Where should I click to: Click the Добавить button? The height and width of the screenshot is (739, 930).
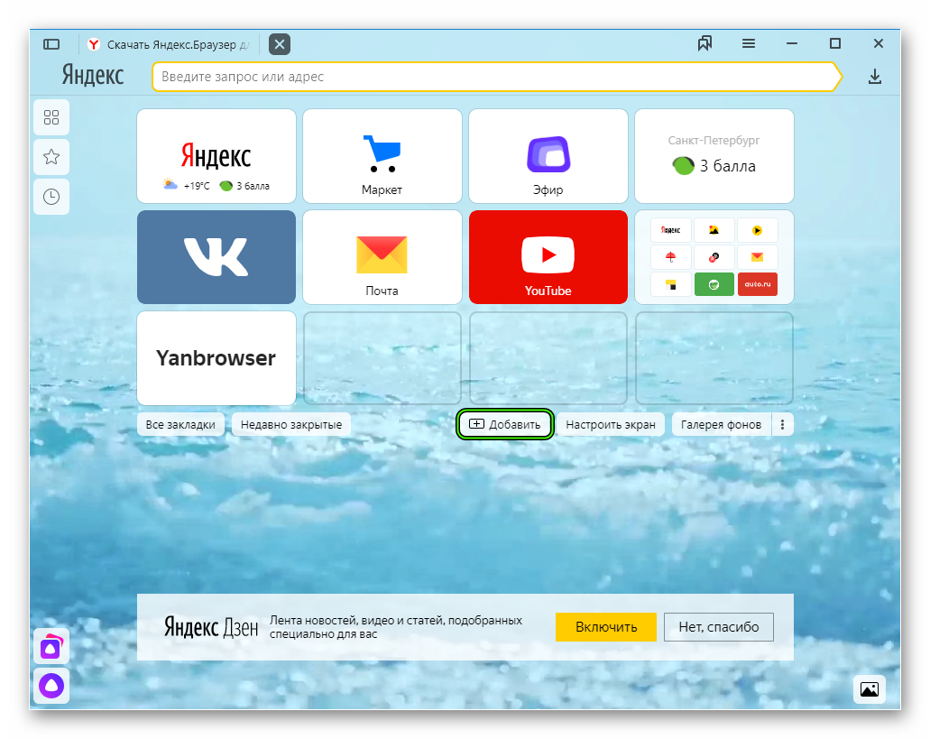click(x=505, y=425)
